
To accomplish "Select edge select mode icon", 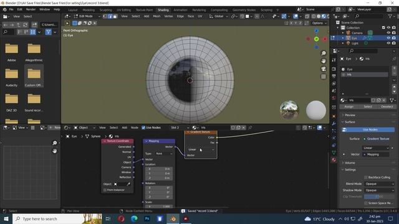I will pyautogui.click(x=110, y=16).
